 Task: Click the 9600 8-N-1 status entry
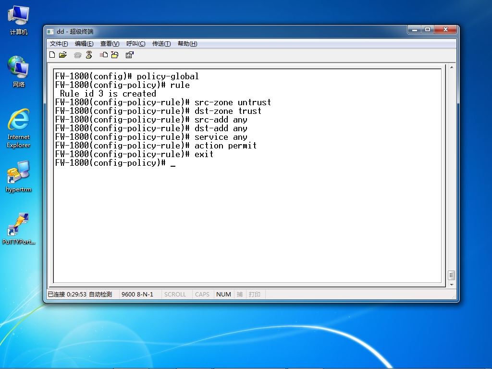point(137,295)
